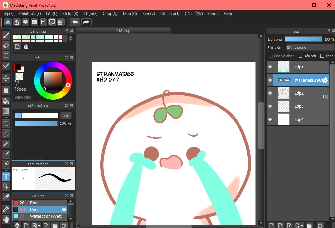Viewport: 335px width, 228px height.
Task: Pick the Bucket fill tool
Action: pos(6,101)
